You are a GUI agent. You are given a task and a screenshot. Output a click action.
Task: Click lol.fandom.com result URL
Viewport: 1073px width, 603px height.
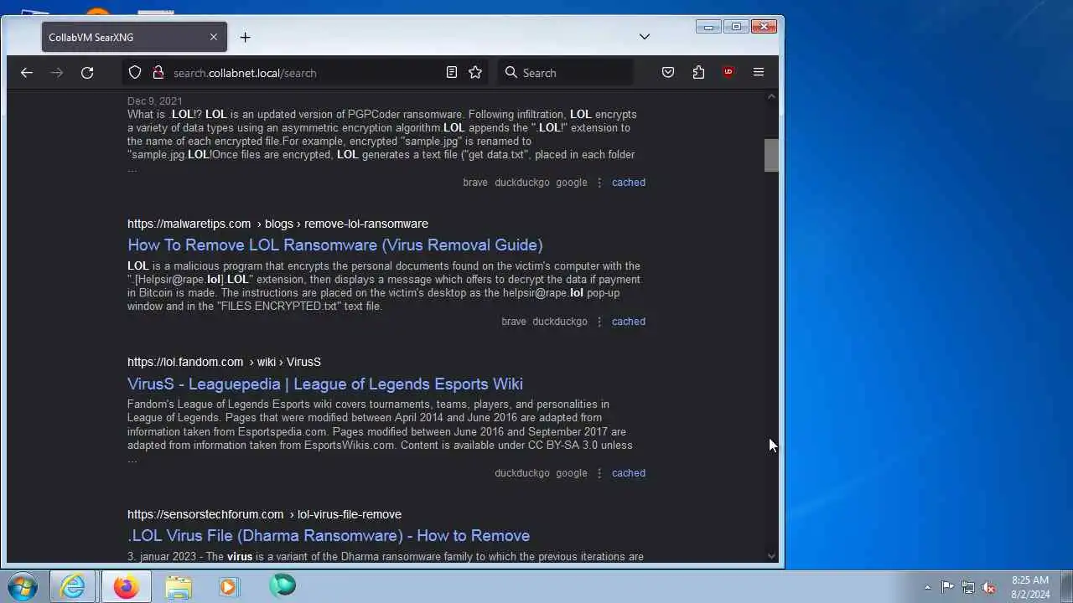pyautogui.click(x=224, y=362)
